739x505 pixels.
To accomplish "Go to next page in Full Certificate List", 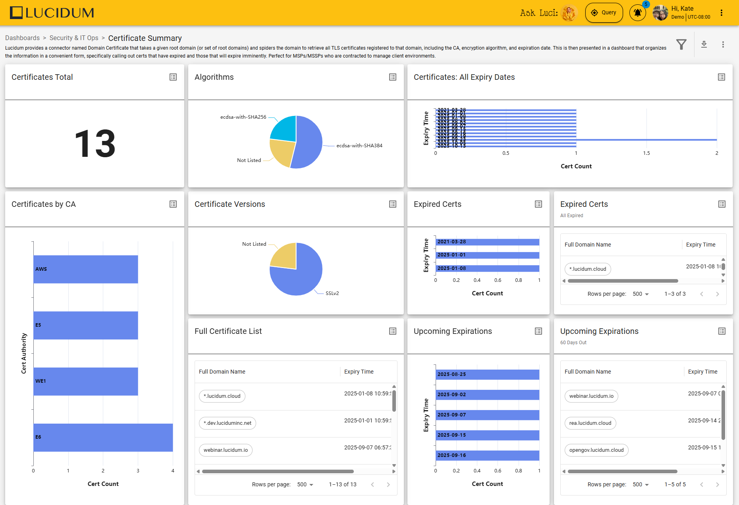I will [x=388, y=485].
